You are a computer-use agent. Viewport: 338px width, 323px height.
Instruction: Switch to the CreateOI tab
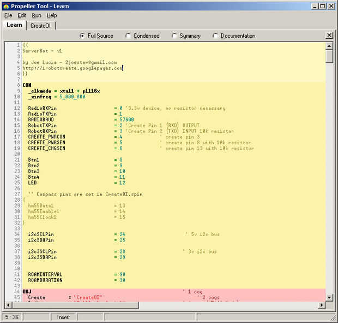tap(40, 25)
